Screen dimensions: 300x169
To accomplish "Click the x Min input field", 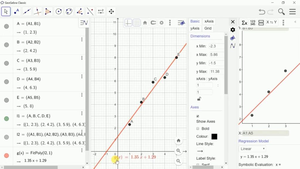I will [216, 46].
